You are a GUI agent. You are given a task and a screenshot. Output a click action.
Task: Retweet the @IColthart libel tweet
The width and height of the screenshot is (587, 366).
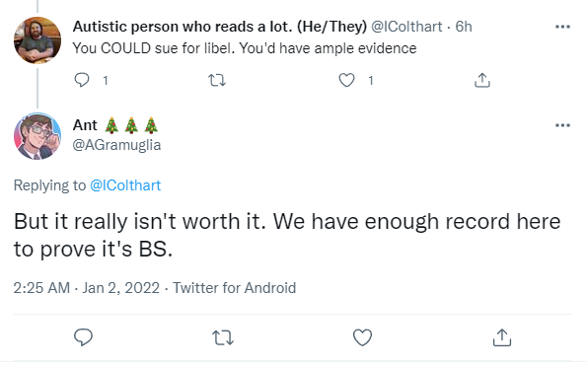(x=217, y=80)
